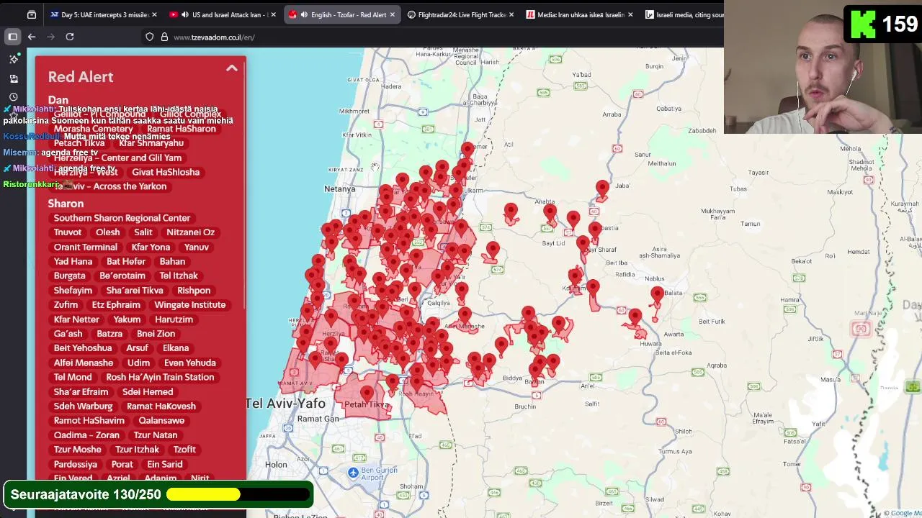Image resolution: width=922 pixels, height=518 pixels.
Task: Close the 'English - Tzofar - Red Alert' tab
Action: tap(392, 14)
